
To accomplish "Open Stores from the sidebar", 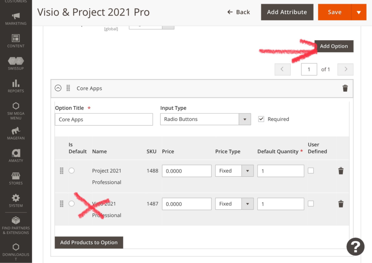I will point(16,178).
